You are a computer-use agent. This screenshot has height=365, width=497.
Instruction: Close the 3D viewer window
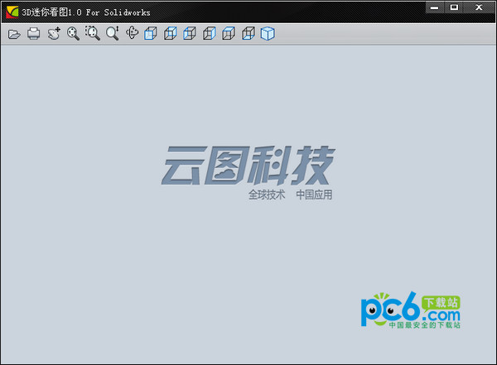click(479, 7)
